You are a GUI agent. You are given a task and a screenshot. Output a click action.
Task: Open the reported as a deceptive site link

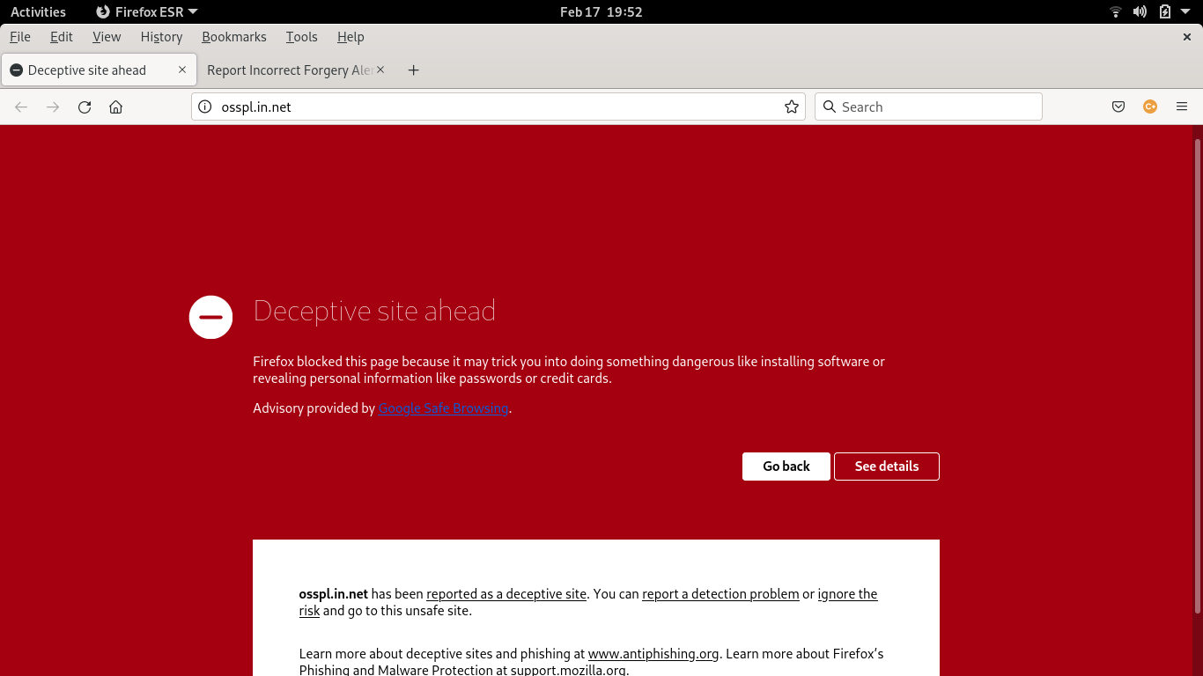coord(506,594)
